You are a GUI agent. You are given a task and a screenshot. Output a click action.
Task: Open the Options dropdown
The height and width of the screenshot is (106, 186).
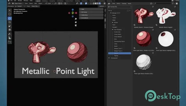pos(102,6)
